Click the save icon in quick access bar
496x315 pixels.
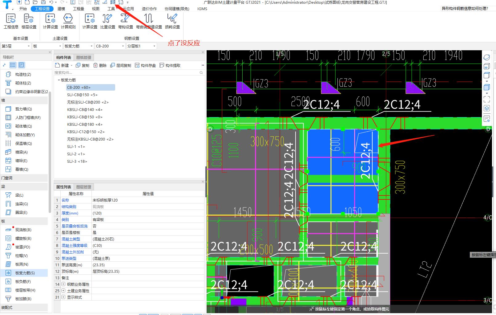[43, 2]
